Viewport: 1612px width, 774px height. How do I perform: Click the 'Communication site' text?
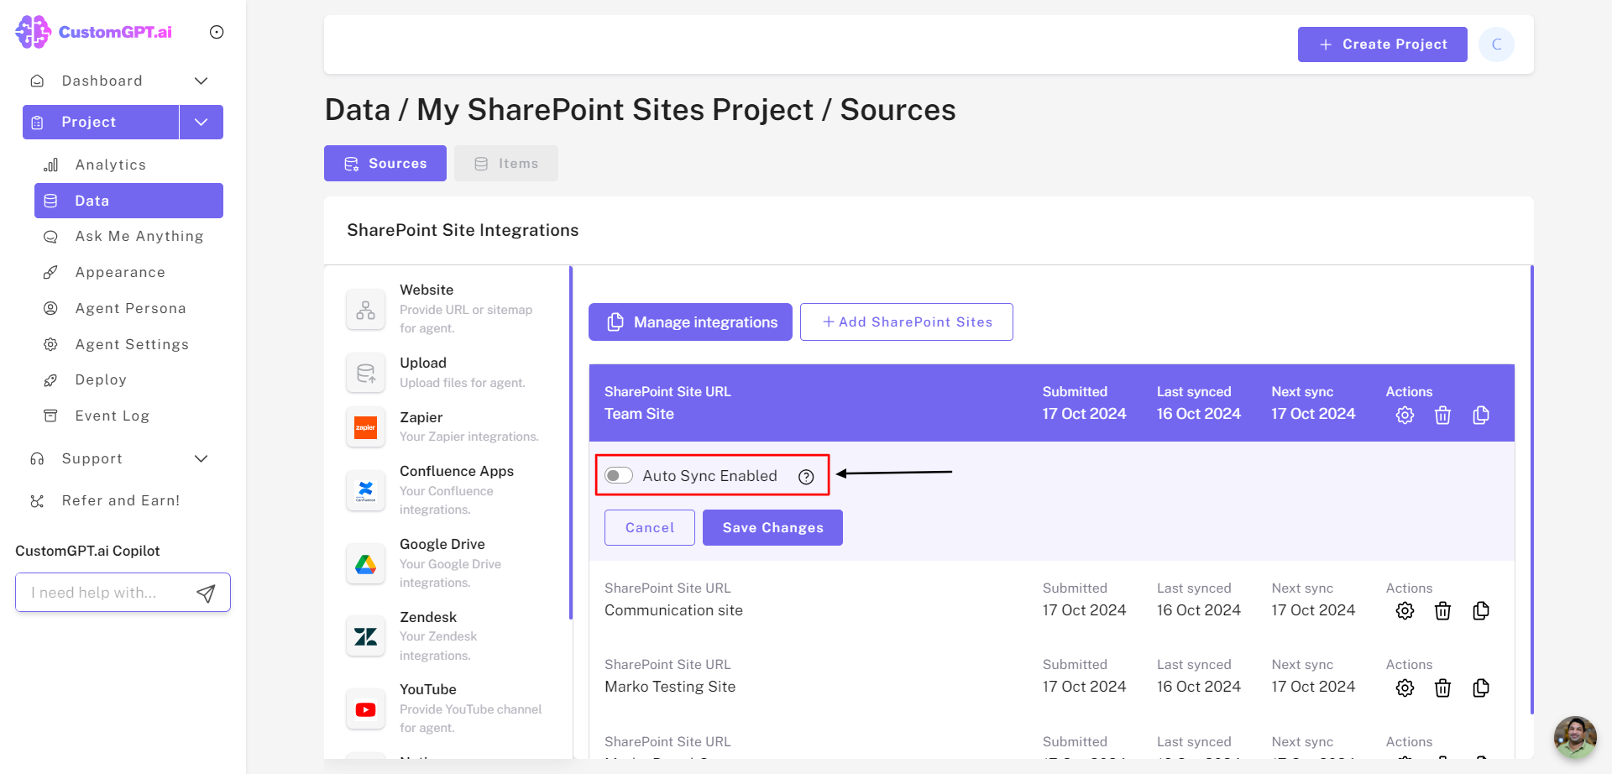click(673, 610)
